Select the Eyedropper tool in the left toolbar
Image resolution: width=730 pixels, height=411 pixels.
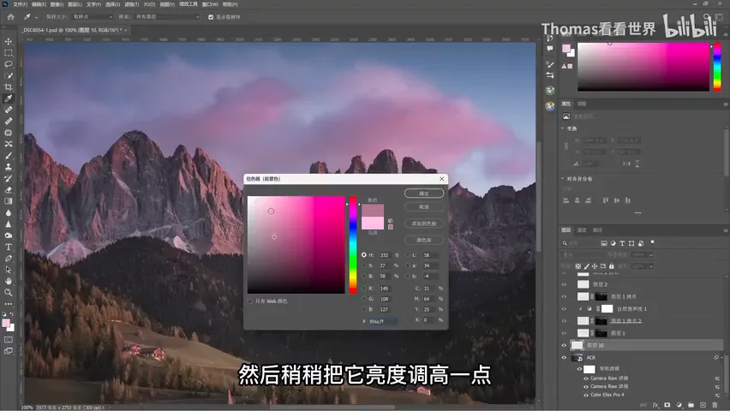(x=9, y=98)
